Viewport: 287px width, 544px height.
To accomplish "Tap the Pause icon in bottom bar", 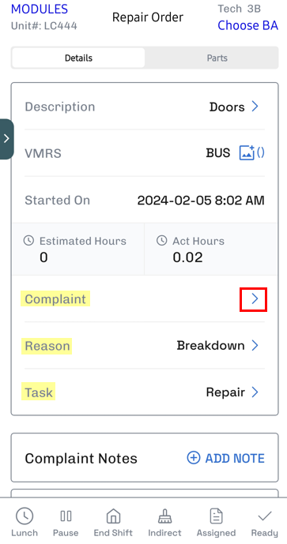I will coord(66,516).
